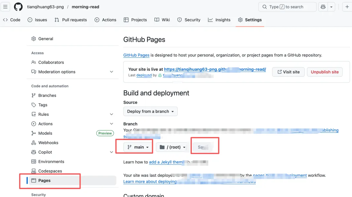
Task: Click the Copilot sidebar icon
Action: click(34, 152)
